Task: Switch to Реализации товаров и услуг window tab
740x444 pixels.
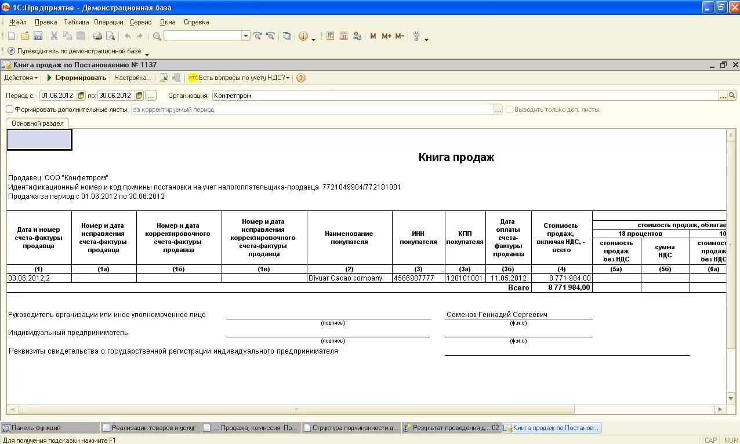Action: point(151,428)
